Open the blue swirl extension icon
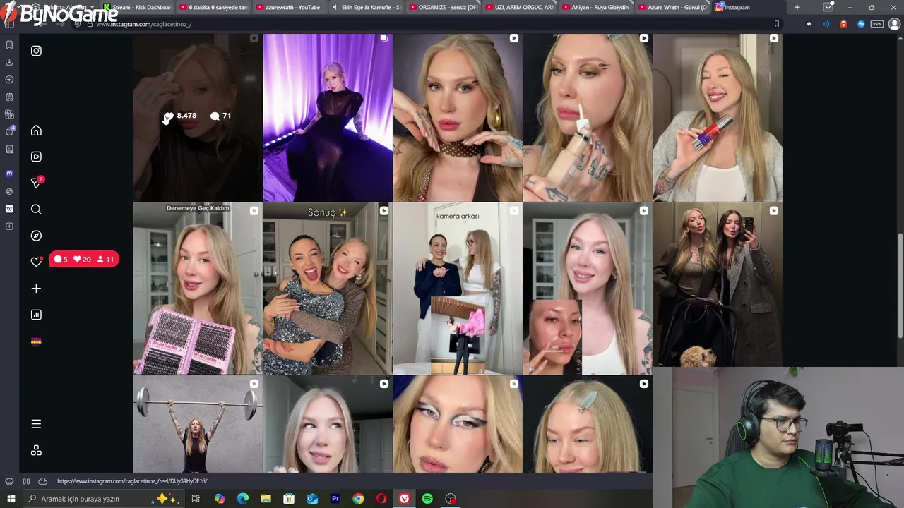The image size is (904, 508). pos(860,24)
